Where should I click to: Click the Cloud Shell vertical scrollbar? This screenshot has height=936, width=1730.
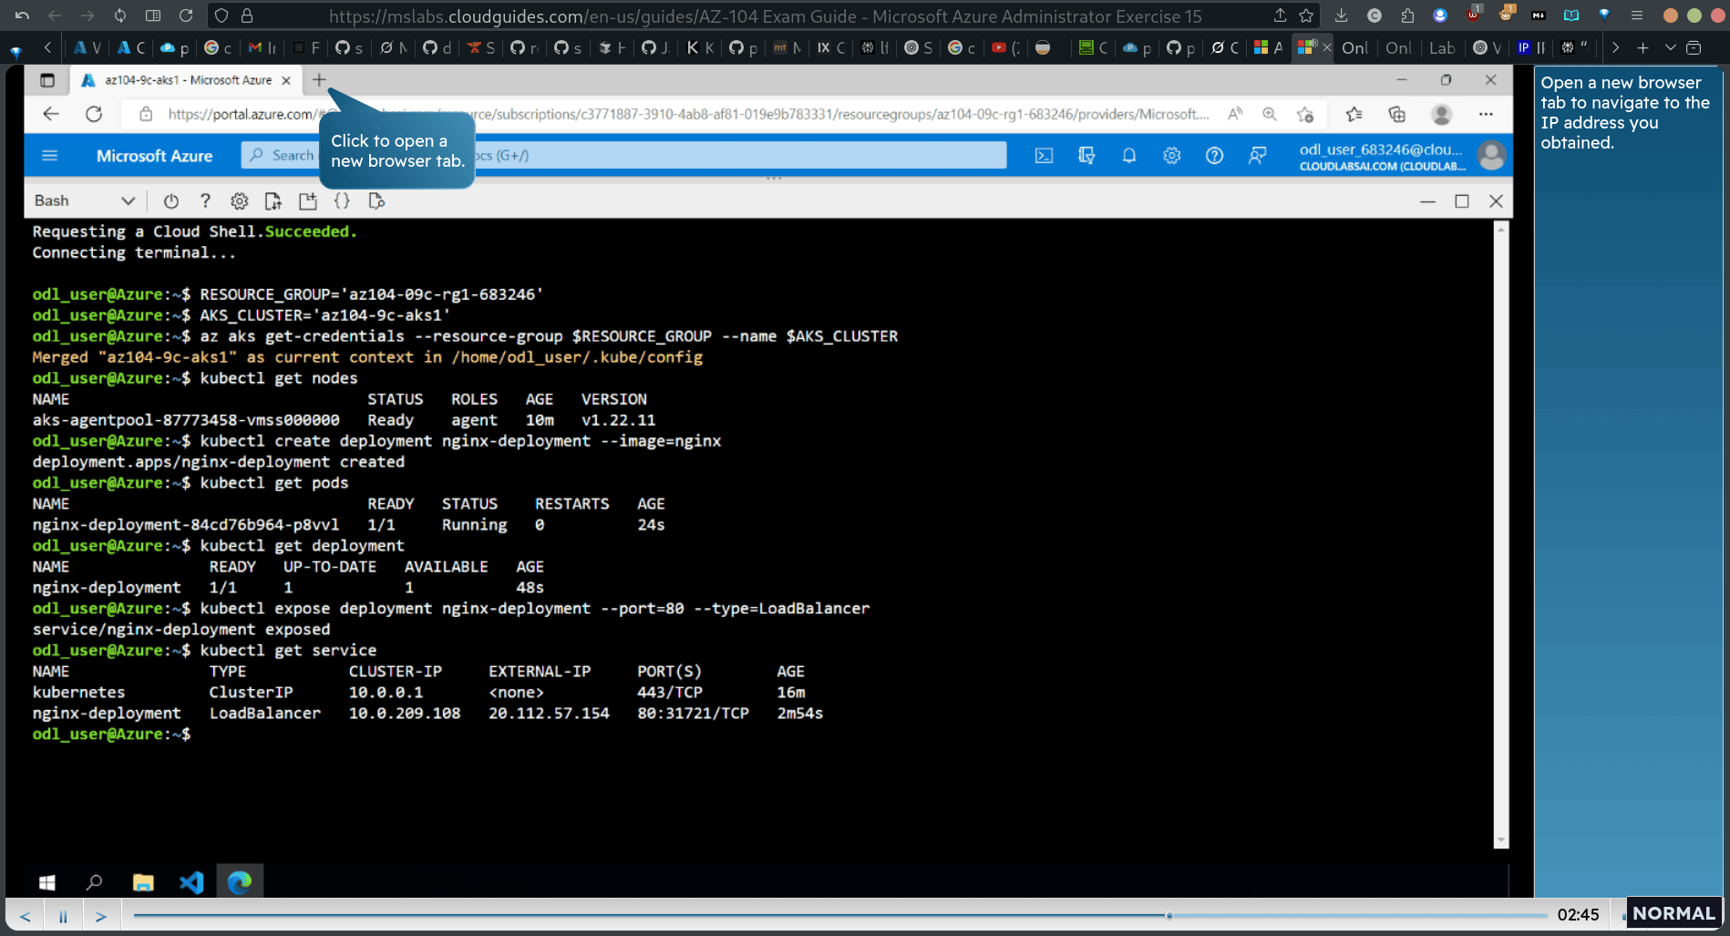[1501, 534]
